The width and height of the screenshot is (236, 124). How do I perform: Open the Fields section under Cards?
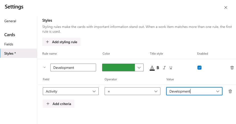9,44
